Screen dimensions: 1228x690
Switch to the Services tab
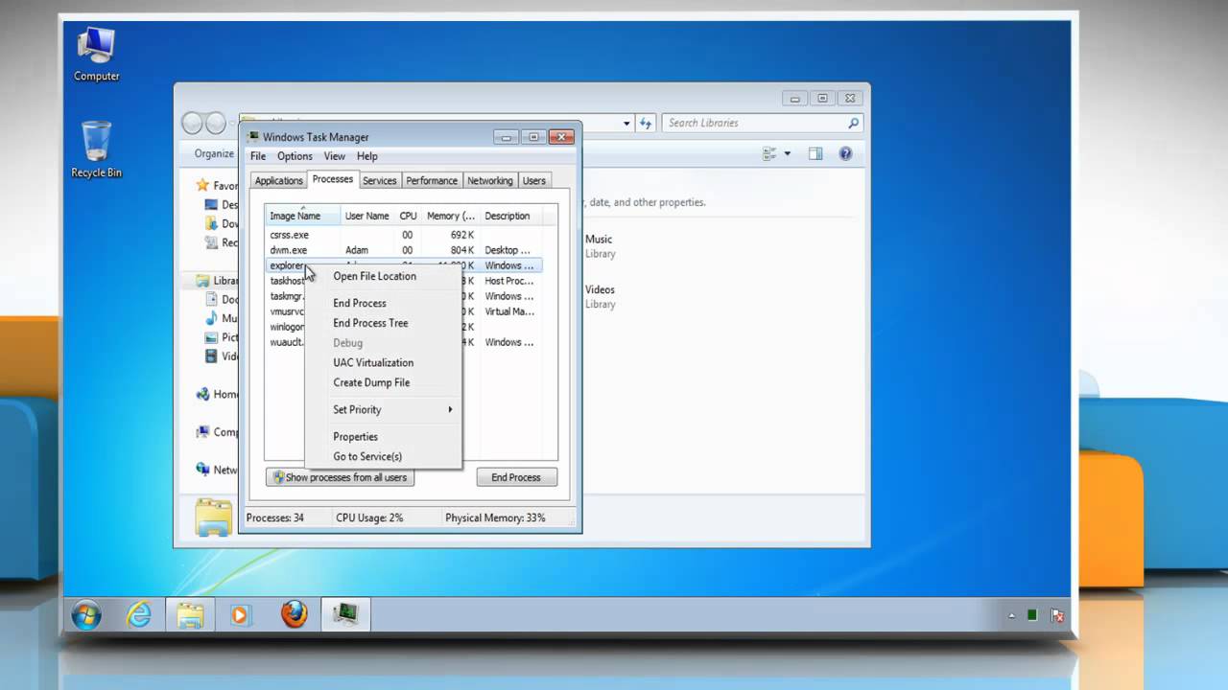click(380, 180)
